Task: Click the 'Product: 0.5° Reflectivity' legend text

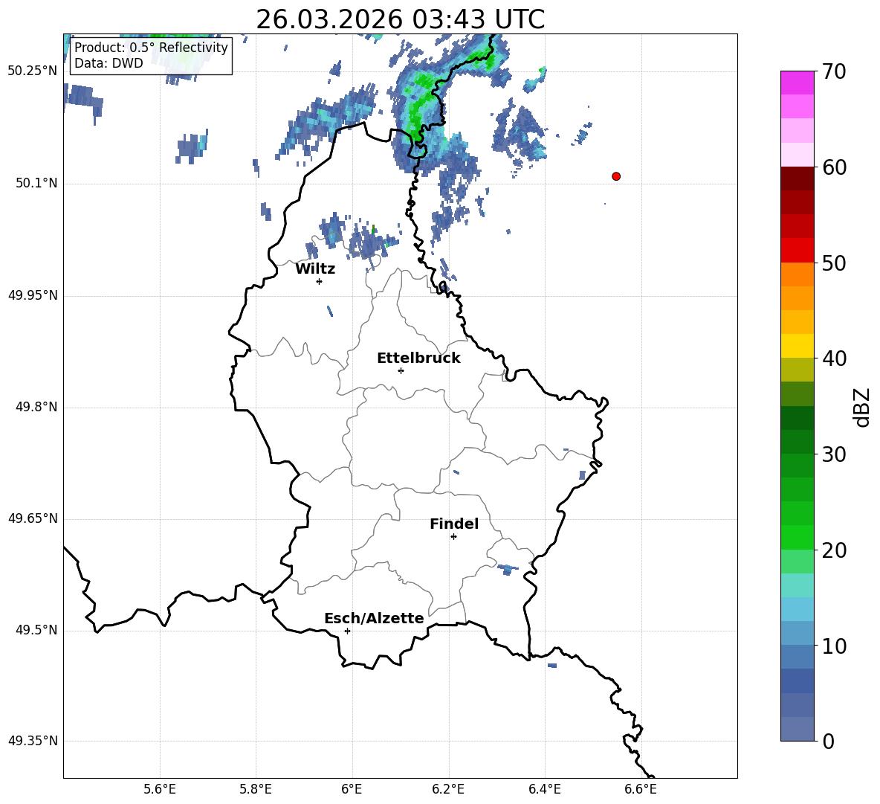Action: coord(151,47)
